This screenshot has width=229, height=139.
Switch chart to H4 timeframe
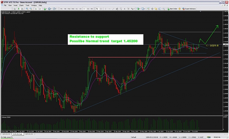[81, 9]
